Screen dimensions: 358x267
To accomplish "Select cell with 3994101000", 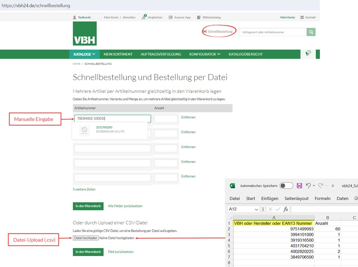I will [x=274, y=234].
